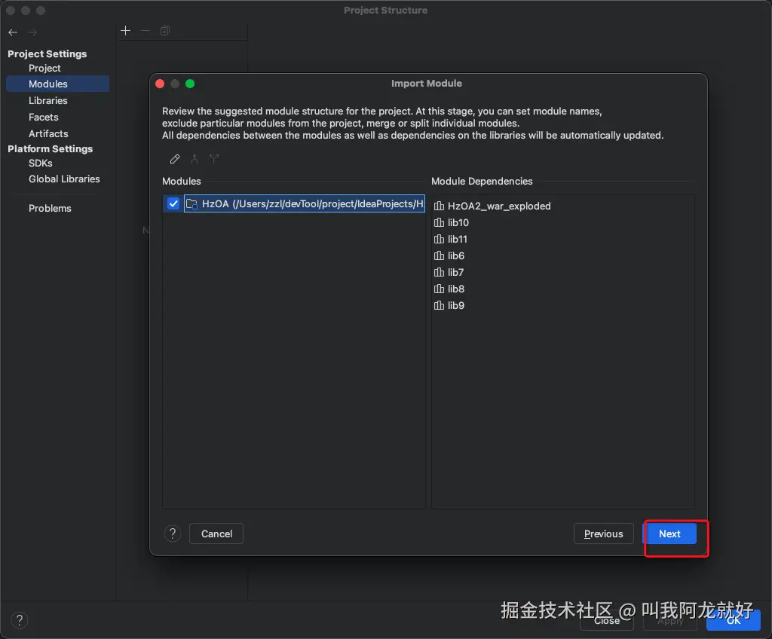Open Problems in the sidebar
Viewport: 772px width, 639px height.
pos(50,208)
